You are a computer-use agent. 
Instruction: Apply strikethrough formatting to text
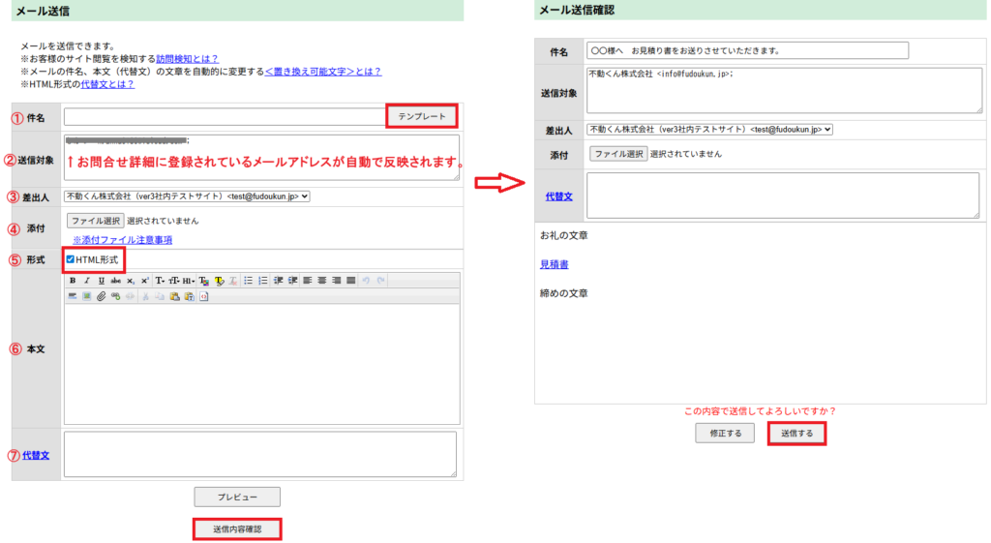click(115, 281)
